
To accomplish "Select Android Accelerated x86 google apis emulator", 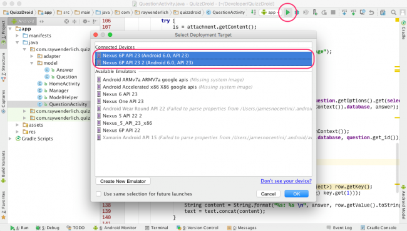I will point(203,87).
